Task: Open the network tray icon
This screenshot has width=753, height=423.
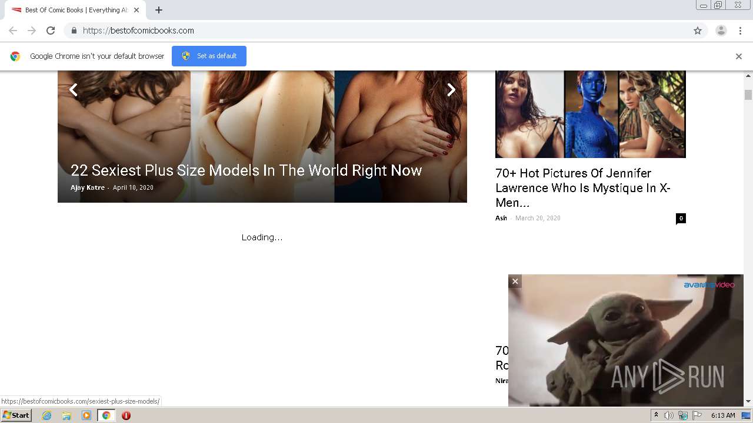Action: pyautogui.click(x=683, y=415)
